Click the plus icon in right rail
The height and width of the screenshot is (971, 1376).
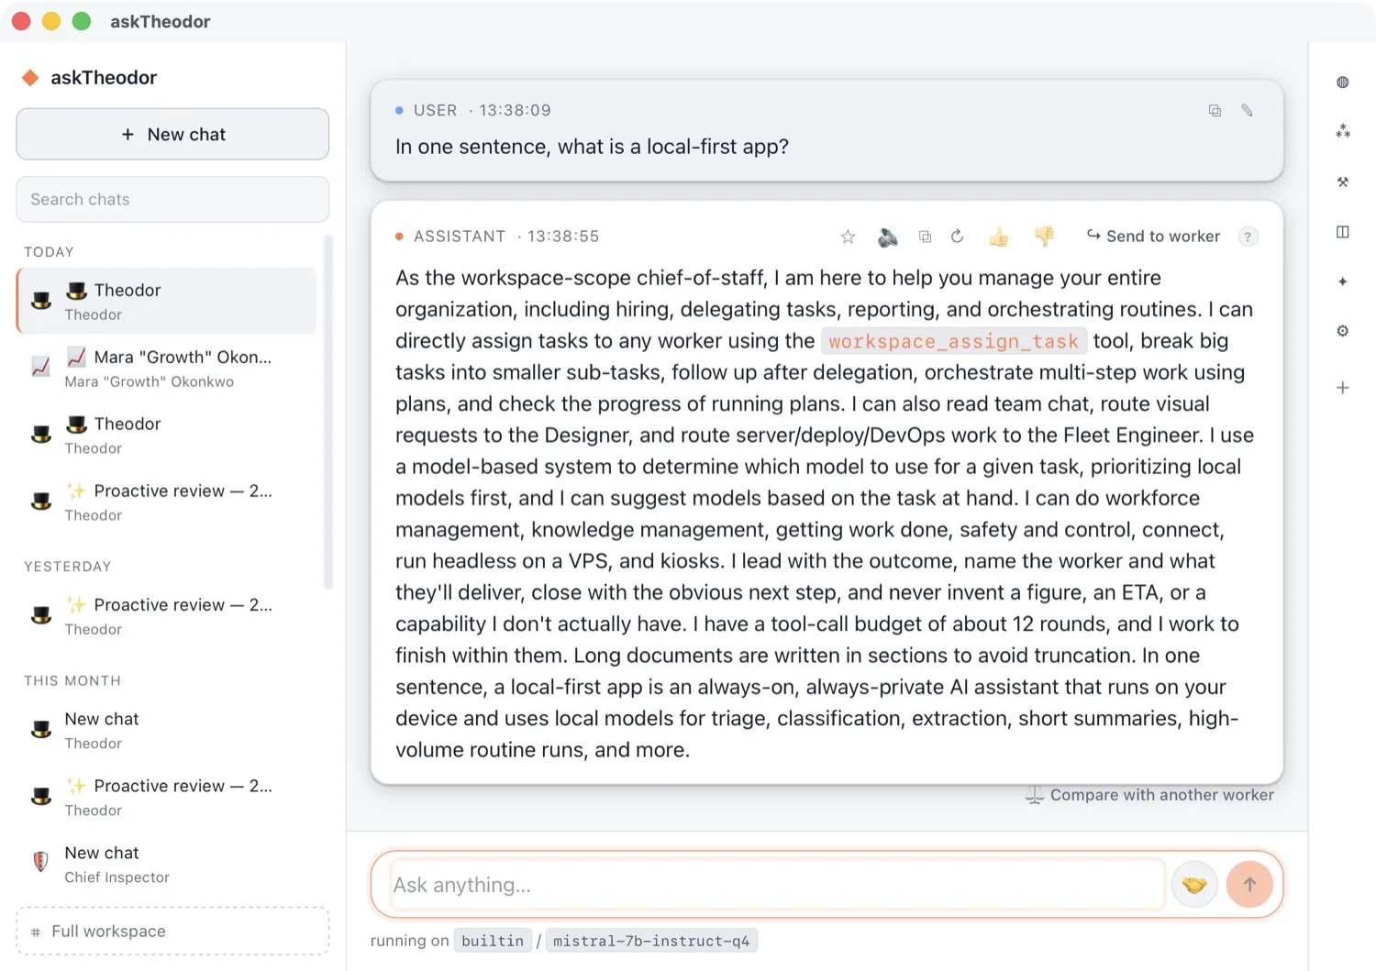pyautogui.click(x=1342, y=388)
